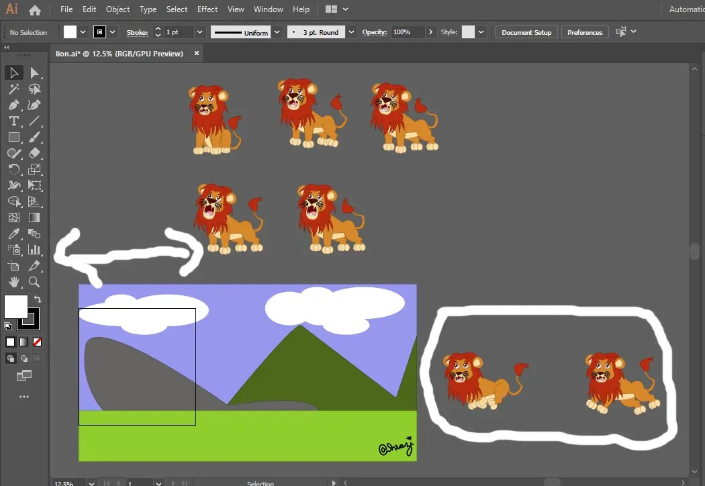This screenshot has width=705, height=486.
Task: Select the Zoom tool (magnifier)
Action: coord(34,282)
